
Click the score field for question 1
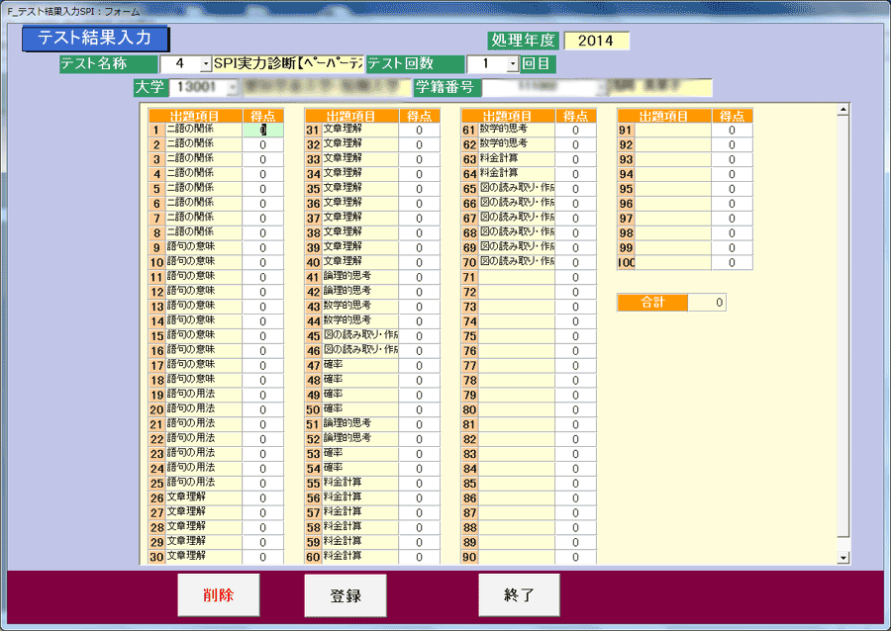262,130
